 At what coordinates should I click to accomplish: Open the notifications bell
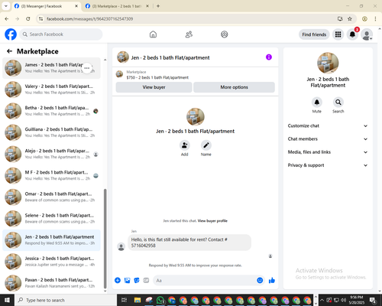click(352, 34)
